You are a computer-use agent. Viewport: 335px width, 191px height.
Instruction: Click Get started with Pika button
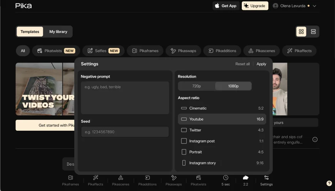(45, 125)
